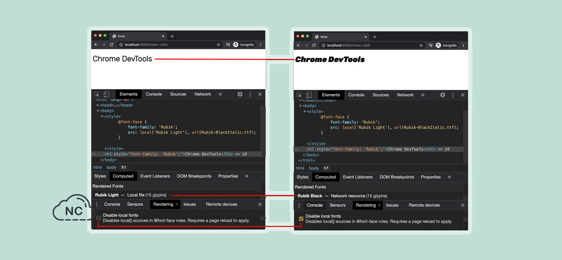
Task: Enable Disable local fonts checkbox in left window
Action: click(98, 218)
